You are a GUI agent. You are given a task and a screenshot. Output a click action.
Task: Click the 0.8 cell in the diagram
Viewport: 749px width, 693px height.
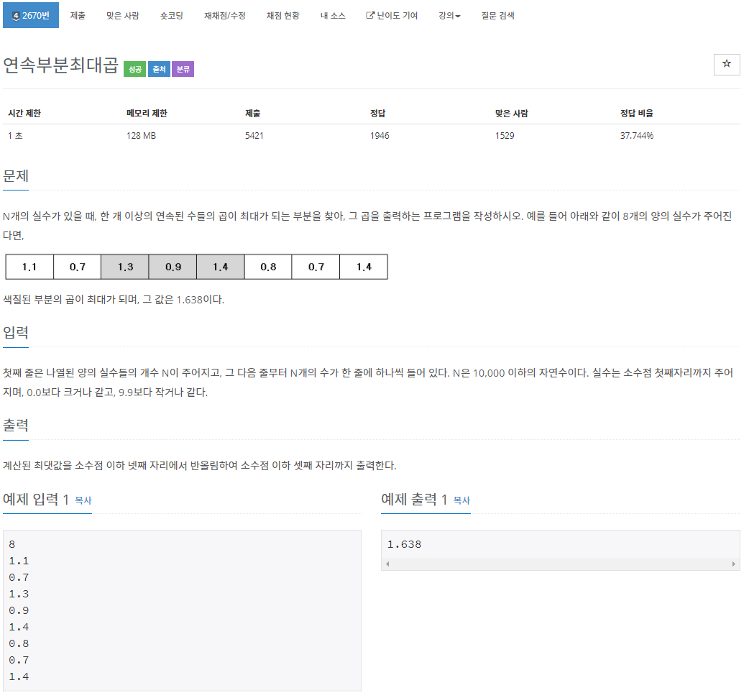268,267
